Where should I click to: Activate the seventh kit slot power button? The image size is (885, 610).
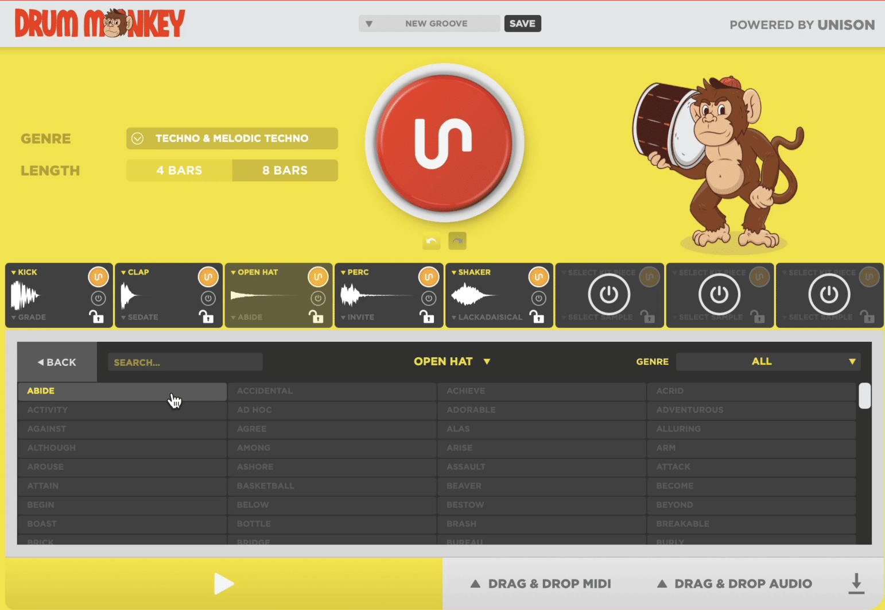pyautogui.click(x=719, y=295)
